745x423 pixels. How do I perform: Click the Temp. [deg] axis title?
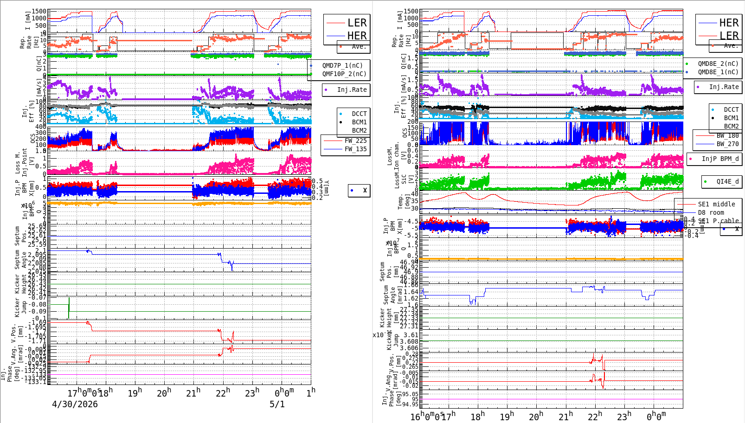coord(404,202)
